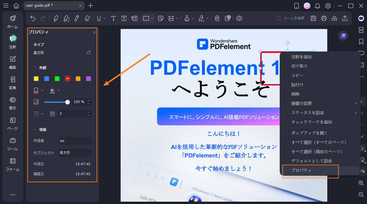Open the underline style dropdown
The width and height of the screenshot is (367, 204).
pyautogui.click(x=104, y=18)
